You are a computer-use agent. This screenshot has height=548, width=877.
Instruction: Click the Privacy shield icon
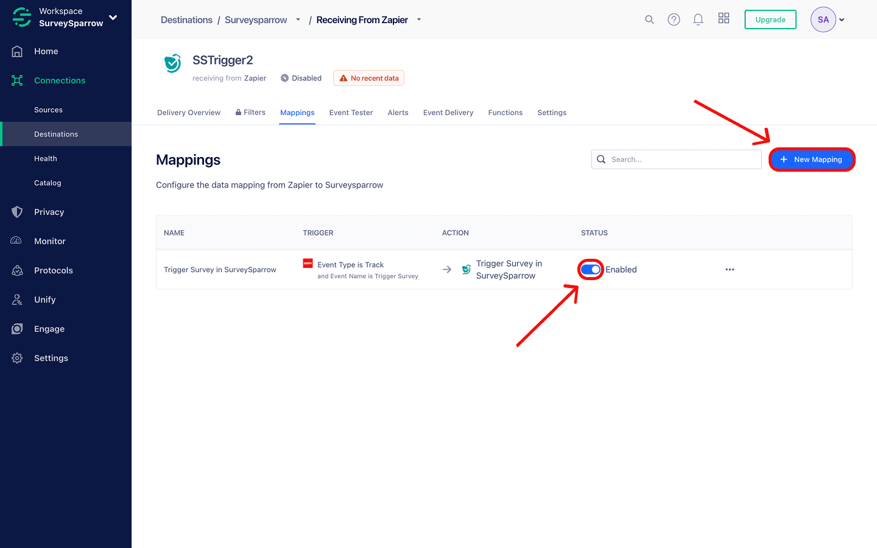point(17,212)
